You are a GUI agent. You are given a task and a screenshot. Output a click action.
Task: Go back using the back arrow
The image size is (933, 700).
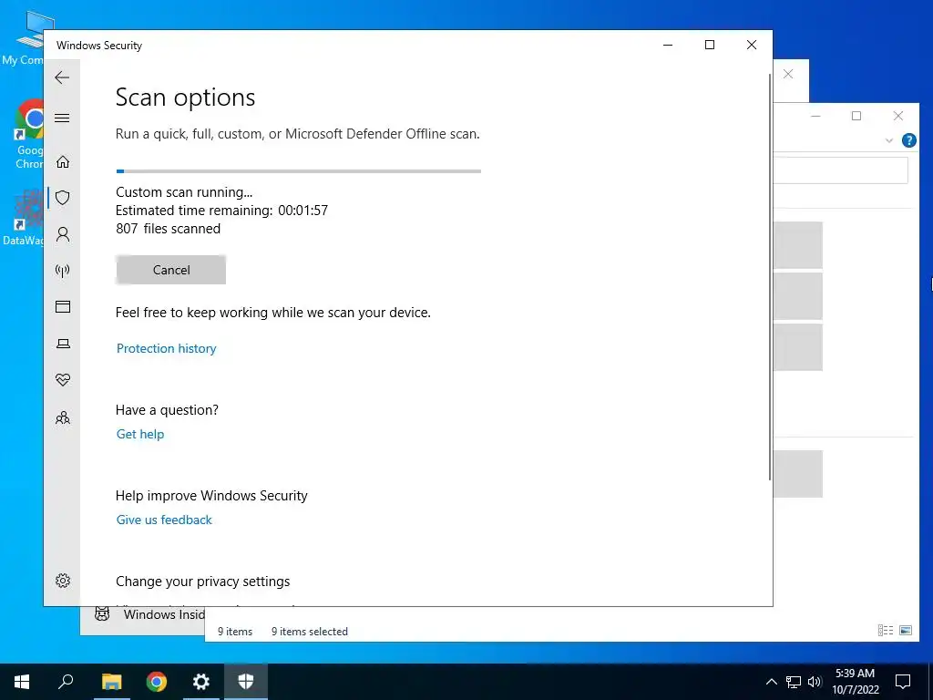click(62, 77)
